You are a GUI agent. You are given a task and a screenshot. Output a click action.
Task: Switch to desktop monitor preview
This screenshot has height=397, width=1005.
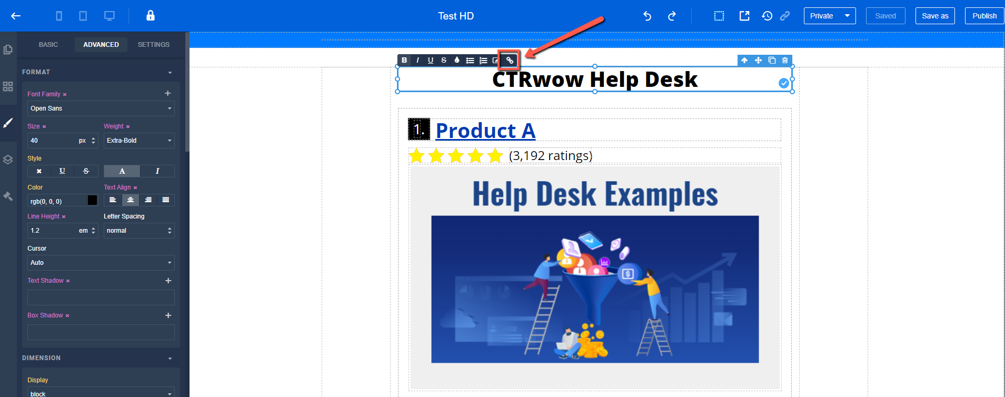click(110, 16)
